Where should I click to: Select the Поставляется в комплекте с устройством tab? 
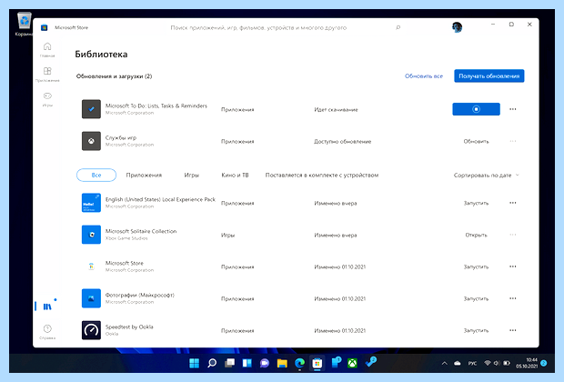point(322,176)
